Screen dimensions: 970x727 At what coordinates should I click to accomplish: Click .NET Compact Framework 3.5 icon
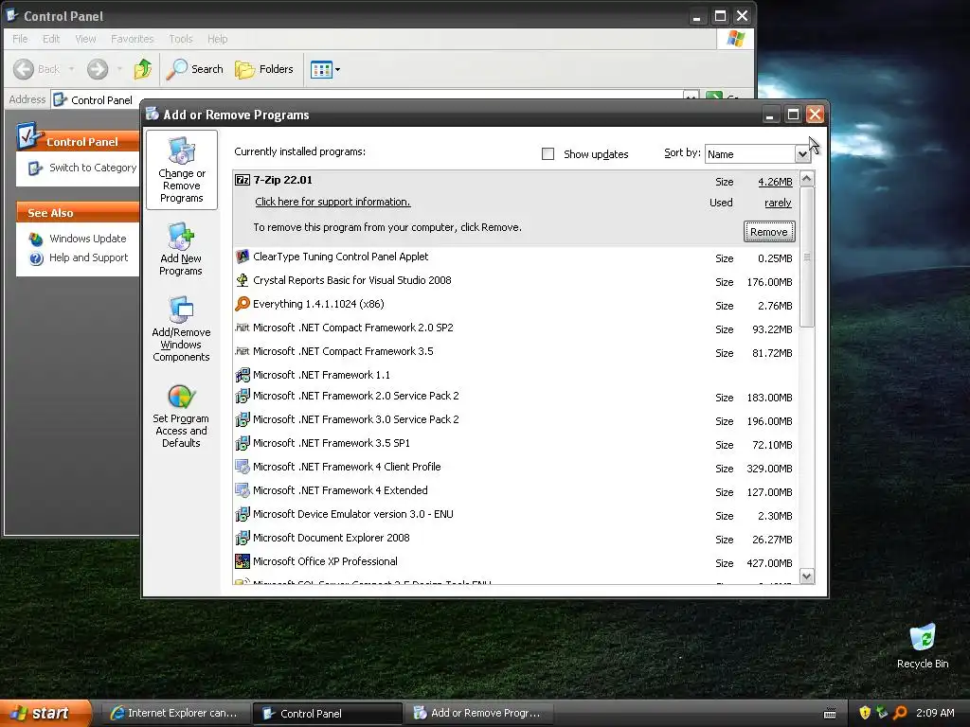click(x=242, y=351)
